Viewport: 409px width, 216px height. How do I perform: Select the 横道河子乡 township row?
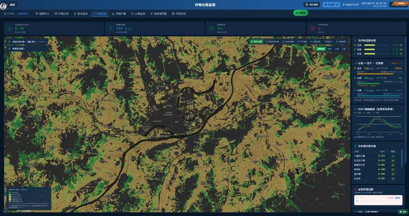click(377, 165)
